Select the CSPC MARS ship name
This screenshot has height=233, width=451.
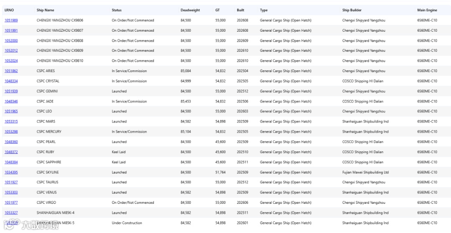(x=46, y=122)
